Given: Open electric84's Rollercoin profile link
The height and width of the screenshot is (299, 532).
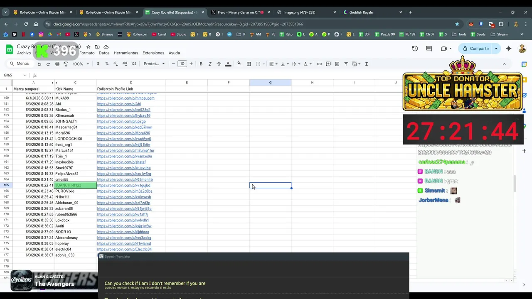Looking at the screenshot, I should [124, 250].
